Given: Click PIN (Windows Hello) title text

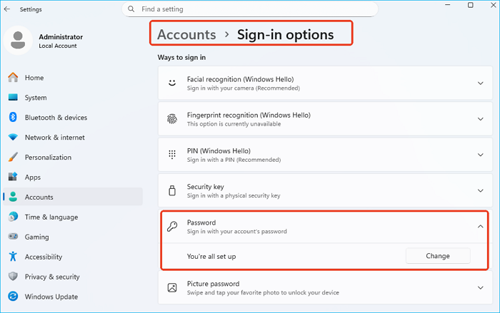Looking at the screenshot, I should click(x=219, y=151).
